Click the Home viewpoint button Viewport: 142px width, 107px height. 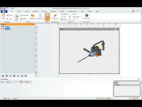(64, 20)
